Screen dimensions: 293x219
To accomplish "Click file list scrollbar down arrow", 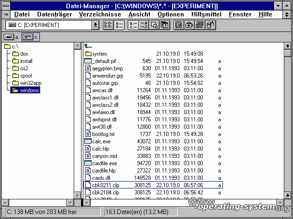I will tap(288, 195).
